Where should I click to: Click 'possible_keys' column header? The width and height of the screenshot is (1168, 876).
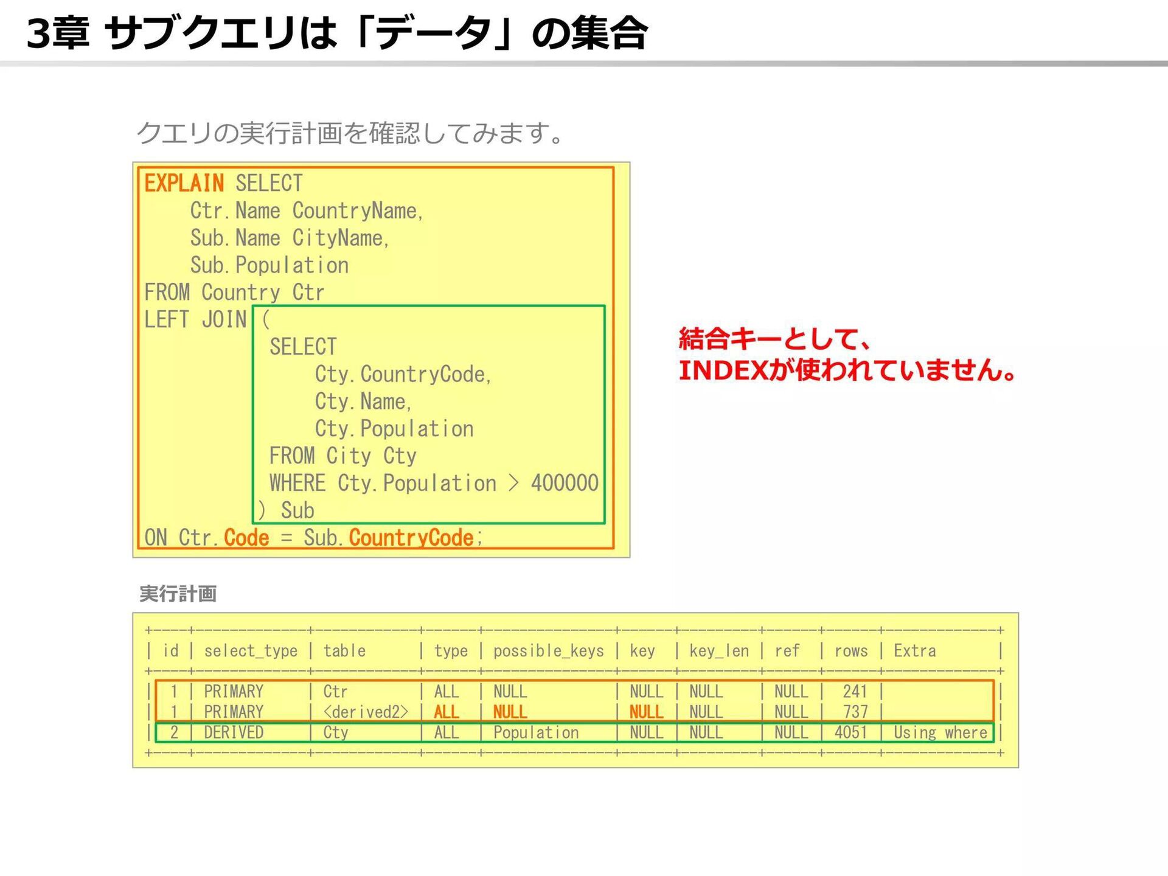pyautogui.click(x=548, y=651)
